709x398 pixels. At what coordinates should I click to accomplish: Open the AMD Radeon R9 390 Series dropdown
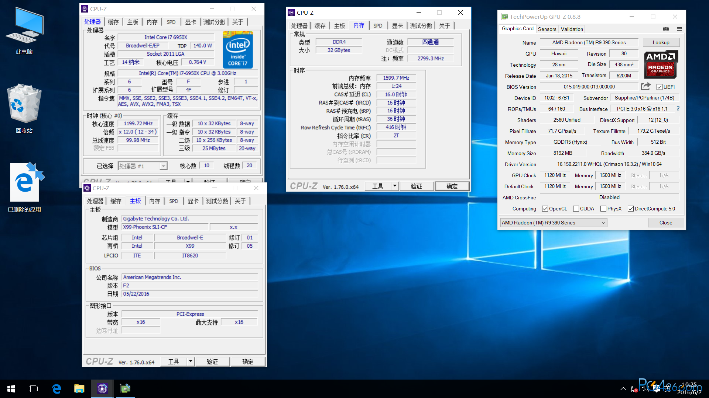click(x=554, y=223)
